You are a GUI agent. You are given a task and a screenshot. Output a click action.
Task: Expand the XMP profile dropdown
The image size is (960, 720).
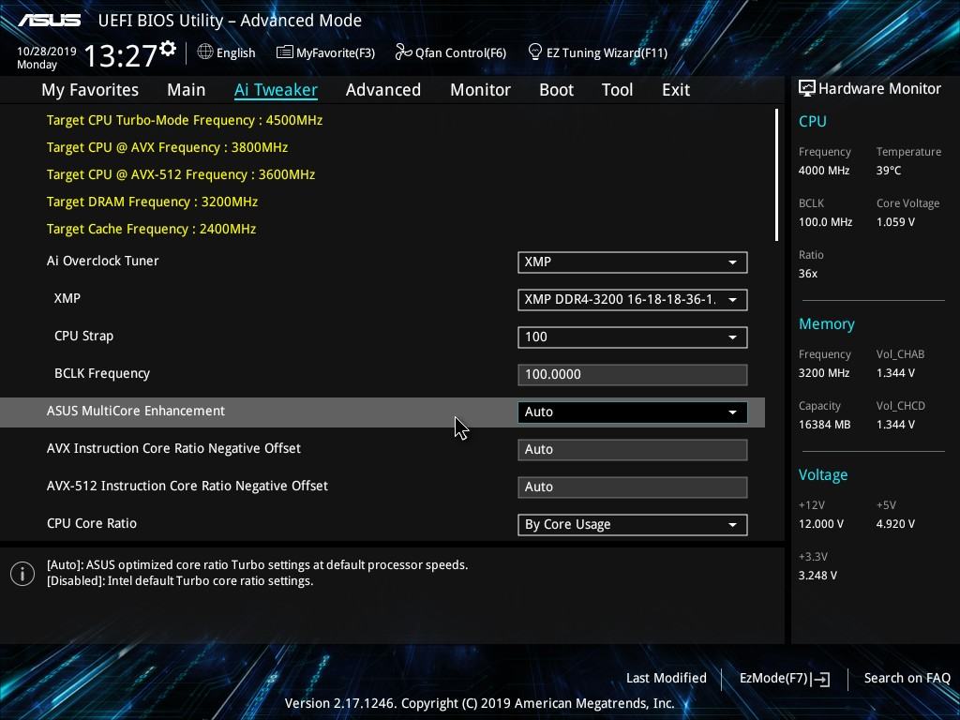(633, 299)
